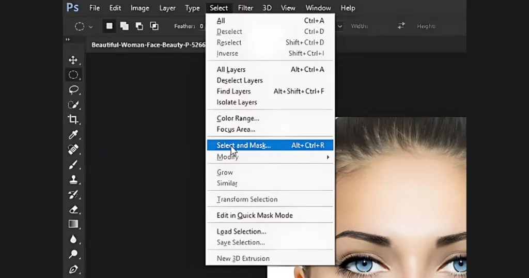Choose Grow from the Select menu
Screen dimensions: 529x278
pos(270,173)
